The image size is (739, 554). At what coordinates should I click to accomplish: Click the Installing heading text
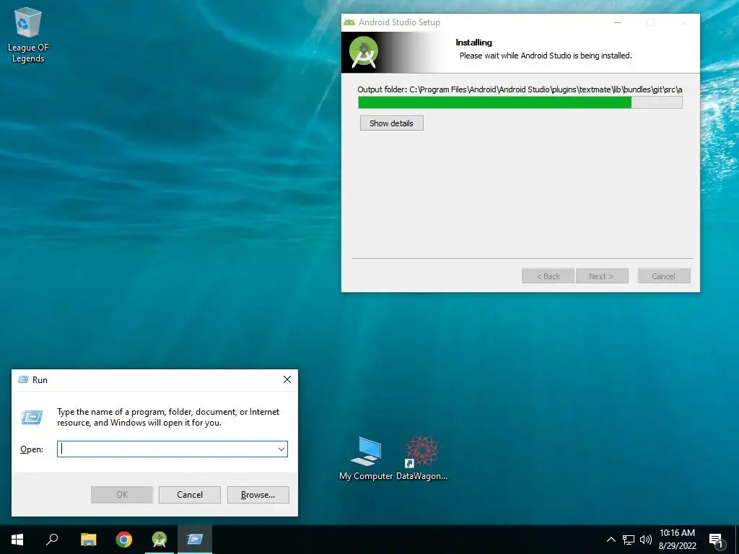(x=473, y=43)
